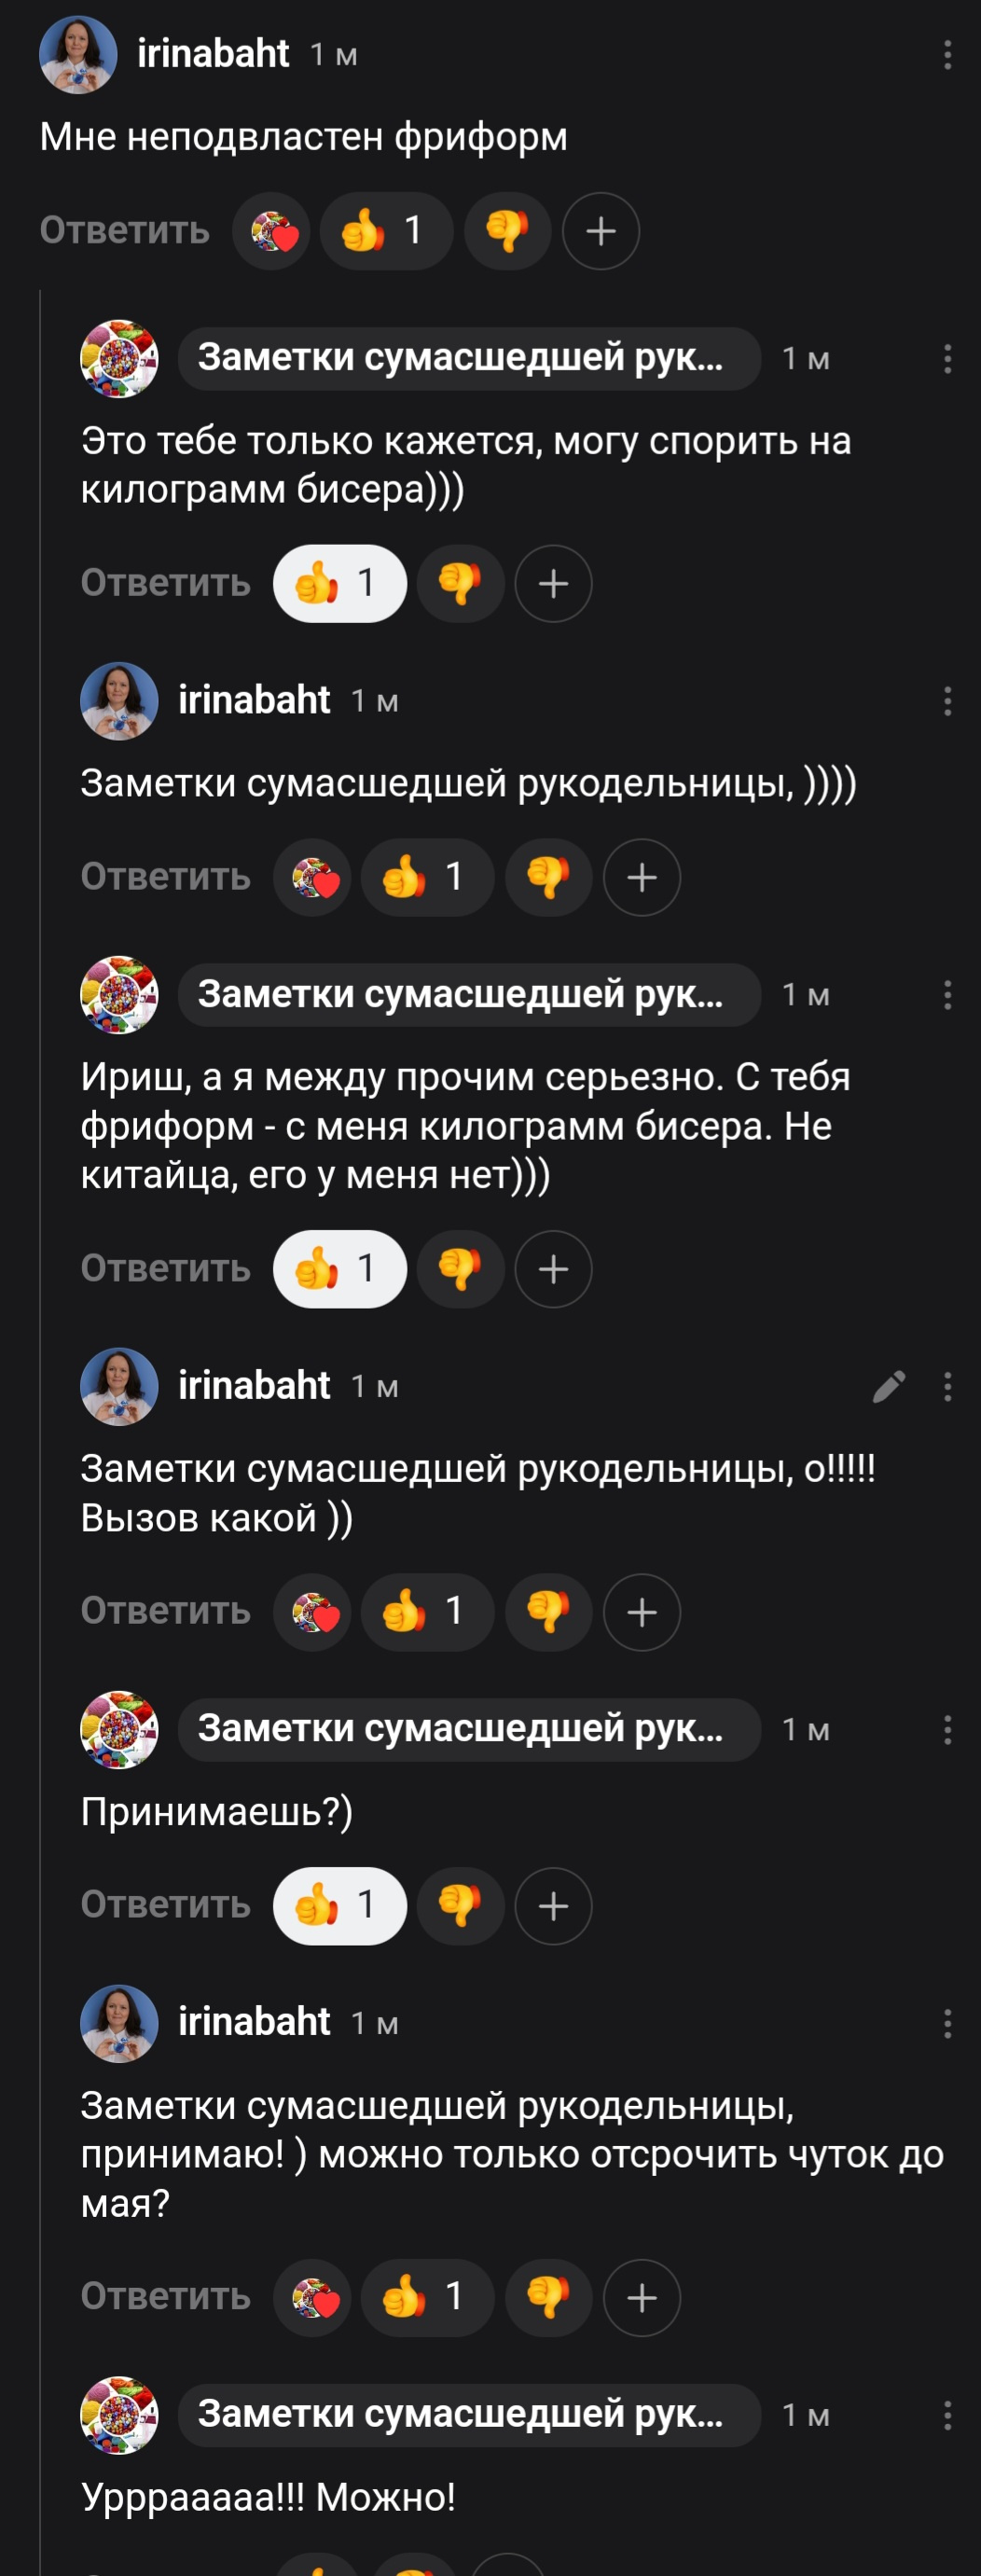The width and height of the screenshot is (981, 2576).
Task: Reply to the 'Мне неподвластен фриформ' comment
Action: tap(125, 231)
